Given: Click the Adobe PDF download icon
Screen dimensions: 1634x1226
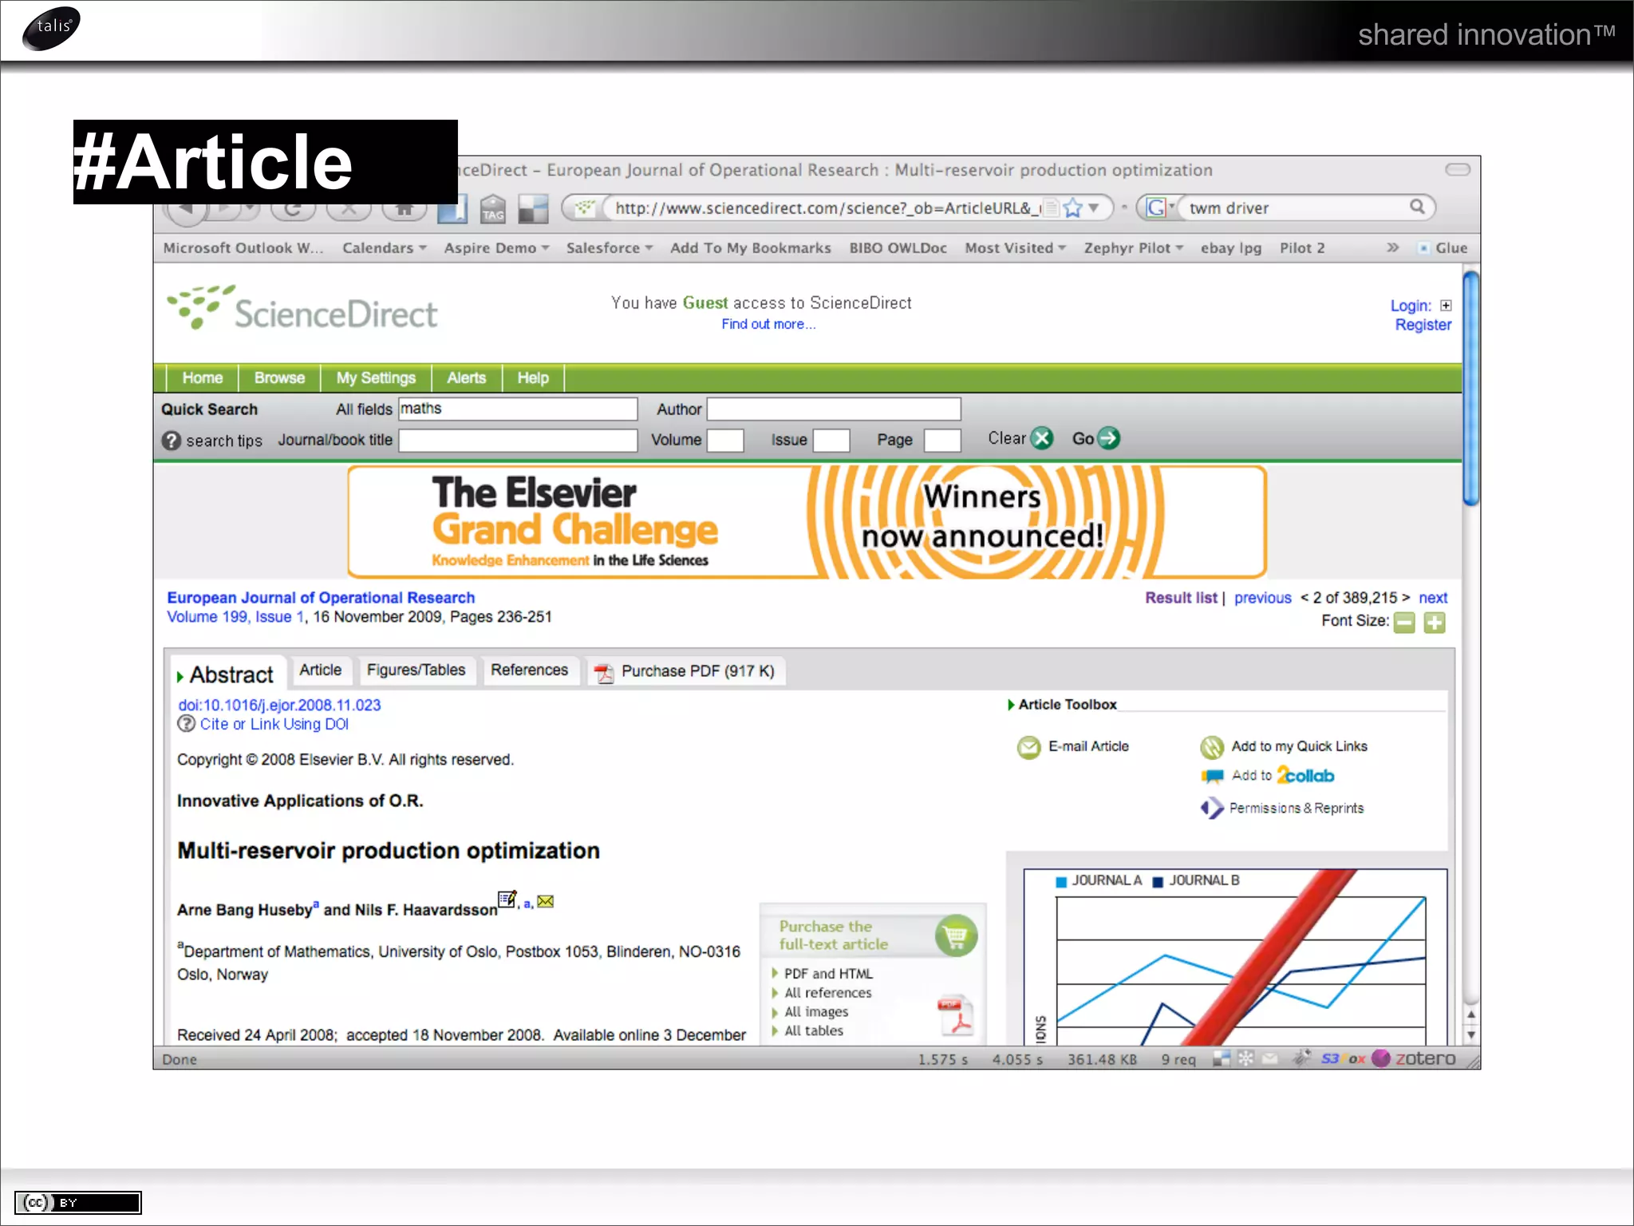Looking at the screenshot, I should click(956, 1015).
